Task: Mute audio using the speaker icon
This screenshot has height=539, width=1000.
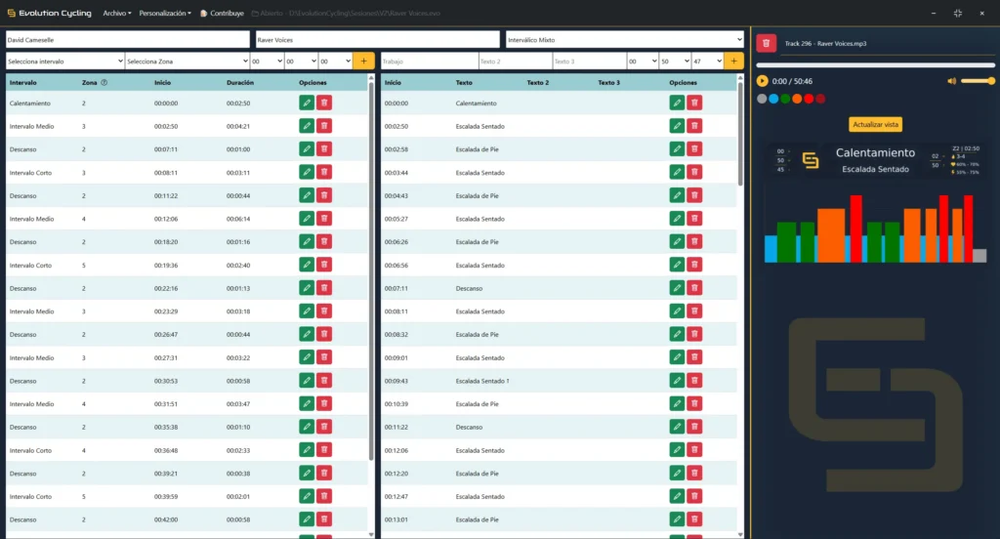Action: pos(951,81)
